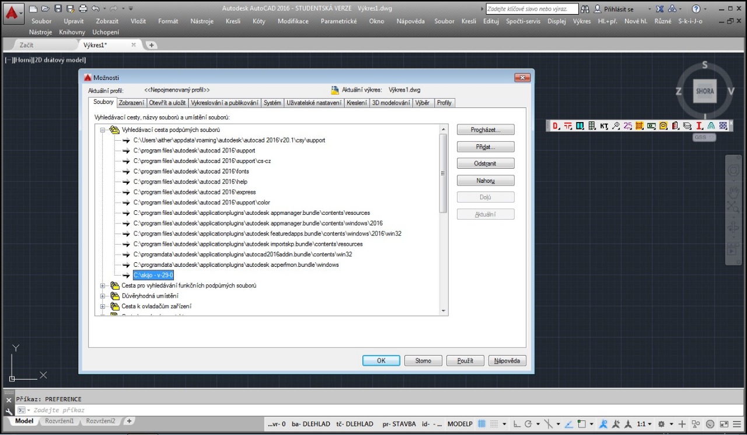Screen dimensions: 747x435
Task: Expand the Důvěryhodná umístění tree node
Action: [x=103, y=296]
